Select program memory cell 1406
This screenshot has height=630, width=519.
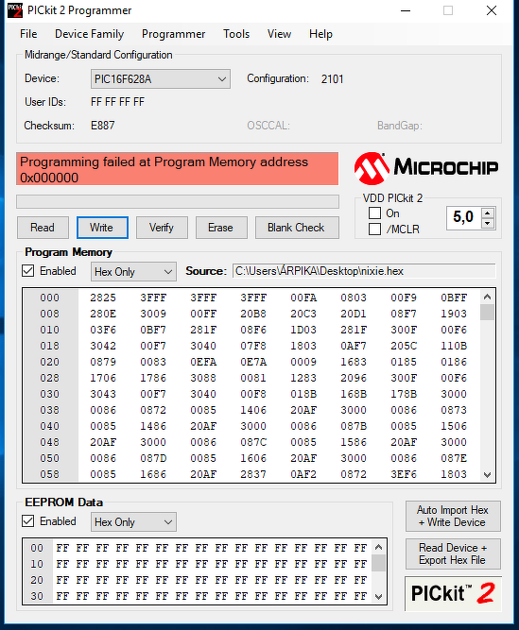[253, 410]
